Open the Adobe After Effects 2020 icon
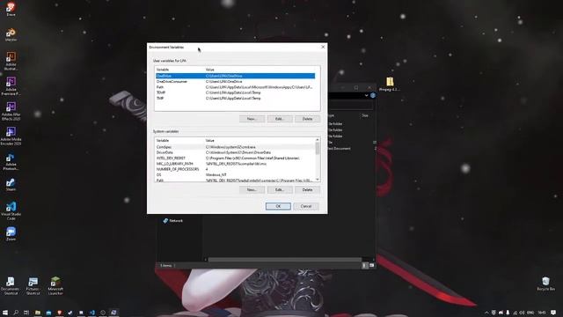 [x=11, y=111]
